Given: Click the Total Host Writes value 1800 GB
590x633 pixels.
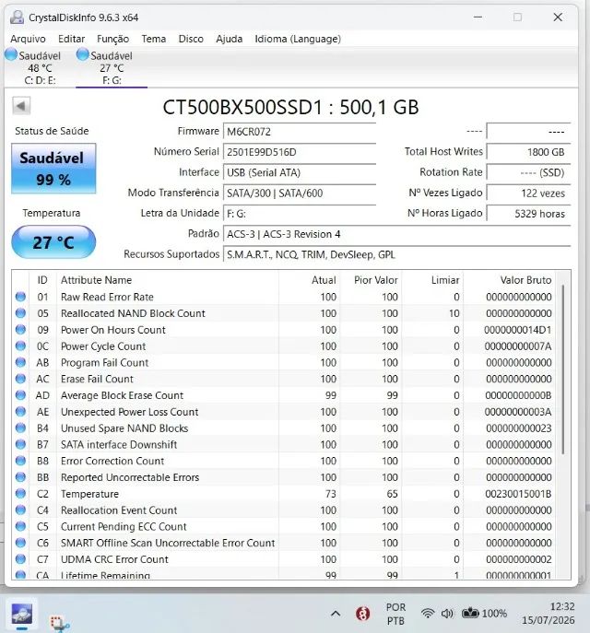Looking at the screenshot, I should 528,152.
